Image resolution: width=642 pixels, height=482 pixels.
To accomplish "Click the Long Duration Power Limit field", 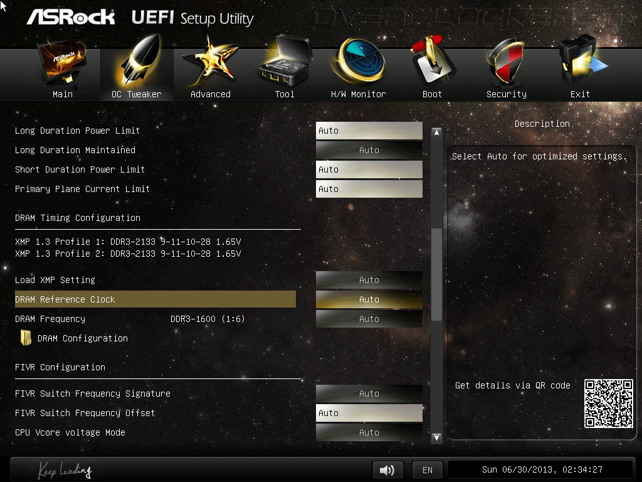I will click(x=369, y=131).
